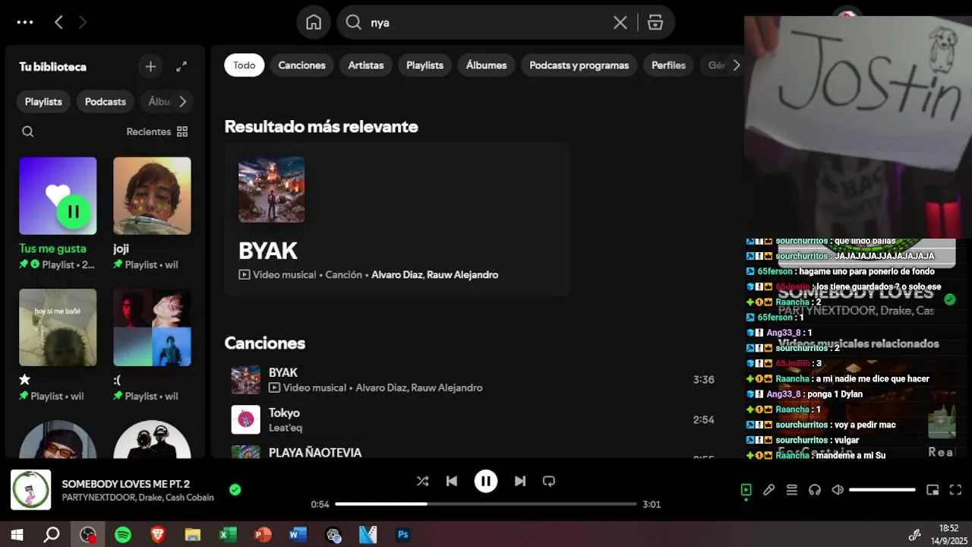
Task: Connect to a device
Action: point(815,490)
